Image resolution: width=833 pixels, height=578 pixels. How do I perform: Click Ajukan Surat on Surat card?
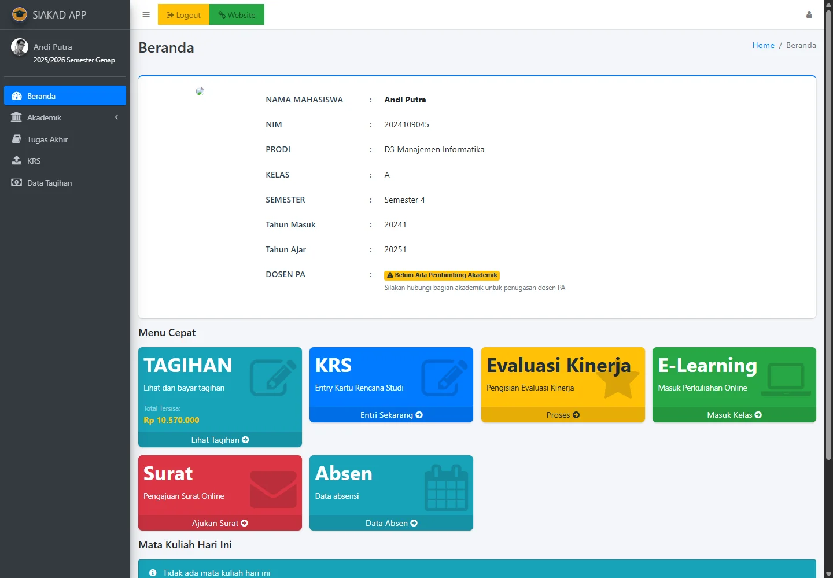pyautogui.click(x=220, y=523)
